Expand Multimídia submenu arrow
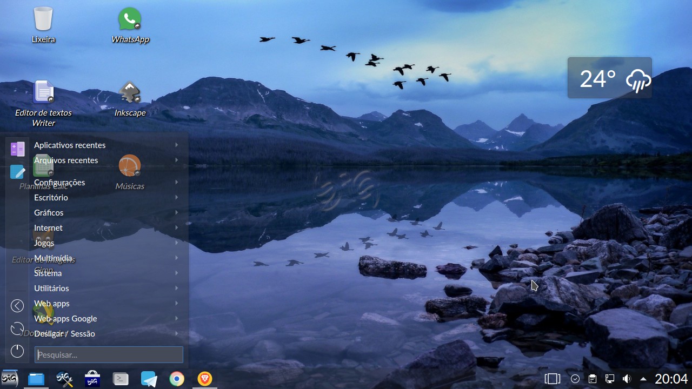Screen dimensions: 692x389 177,258
